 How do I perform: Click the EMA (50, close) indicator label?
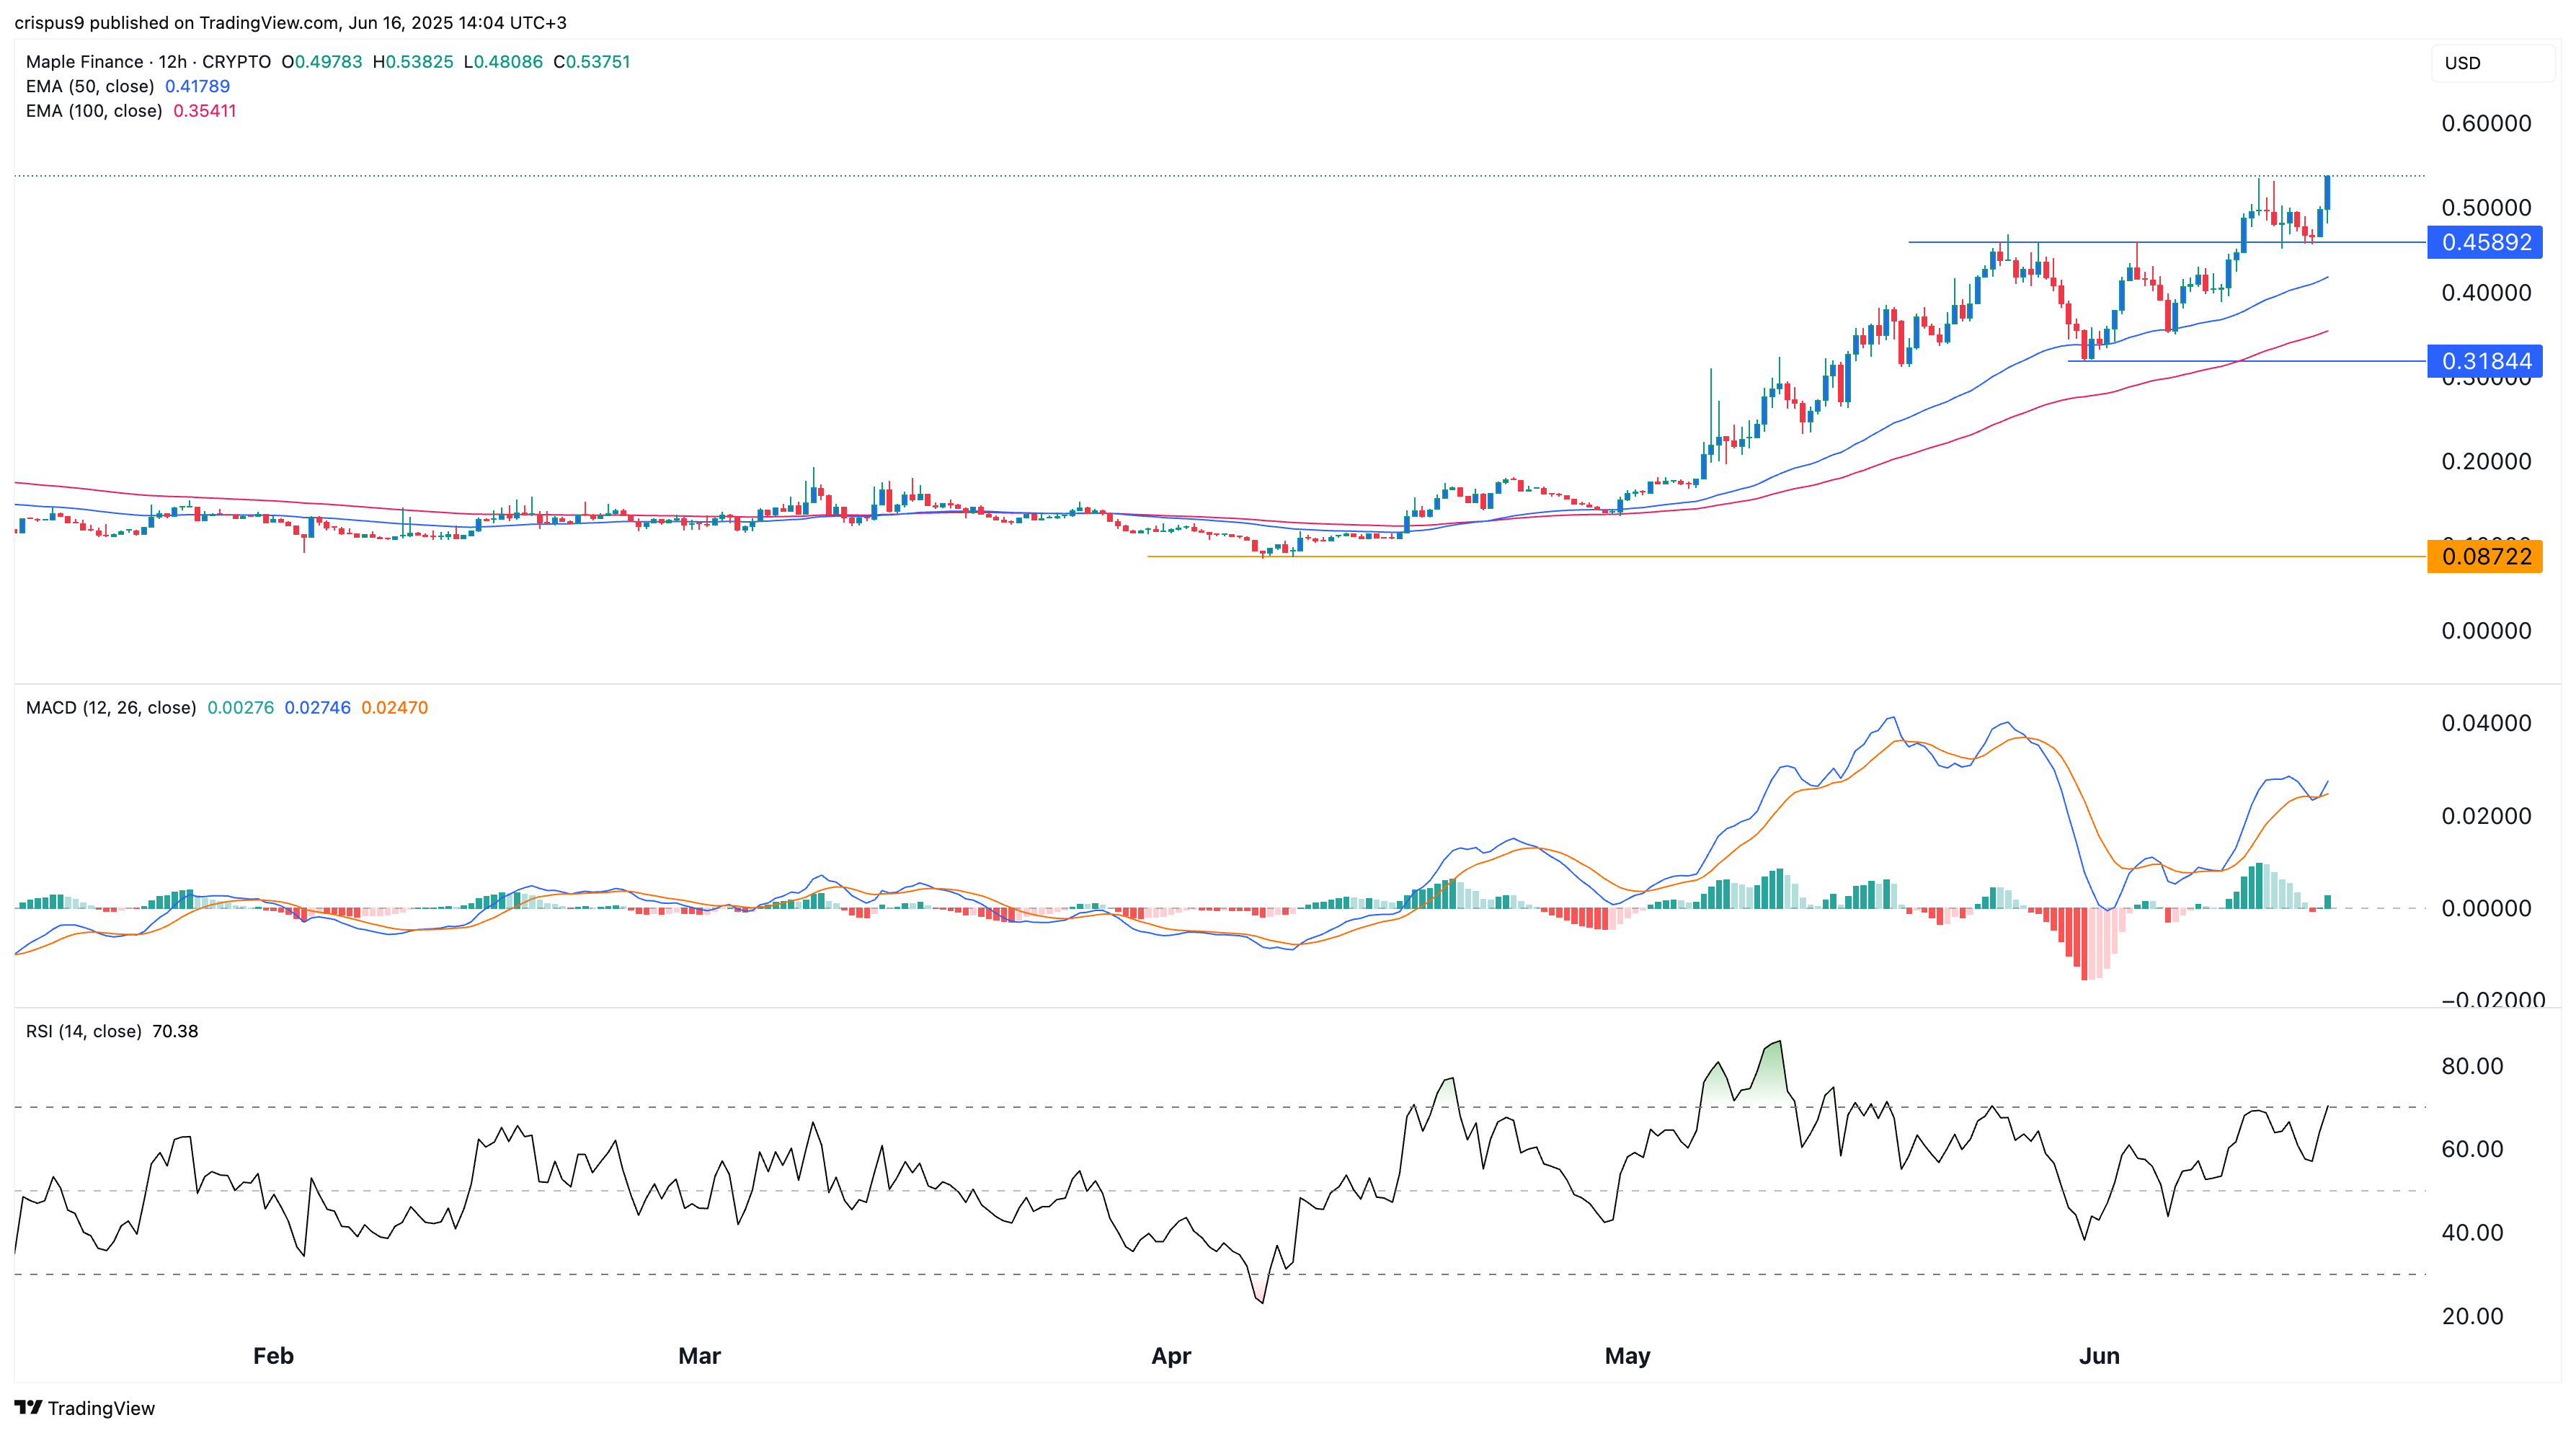tap(90, 86)
